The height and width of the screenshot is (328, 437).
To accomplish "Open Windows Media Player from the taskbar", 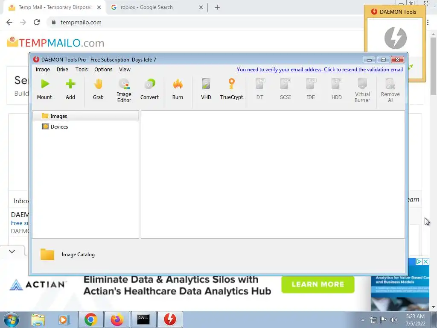I will [63, 319].
